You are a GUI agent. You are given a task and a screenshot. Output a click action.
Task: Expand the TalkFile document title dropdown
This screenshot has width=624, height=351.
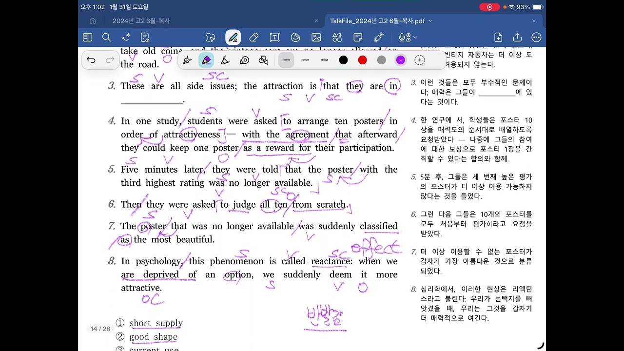430,21
